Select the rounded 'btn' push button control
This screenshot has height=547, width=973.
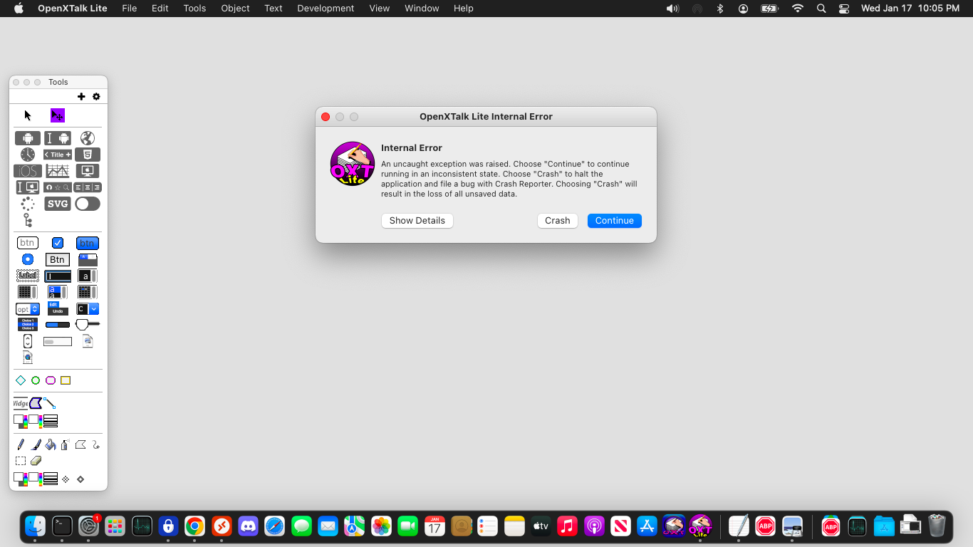(x=28, y=243)
